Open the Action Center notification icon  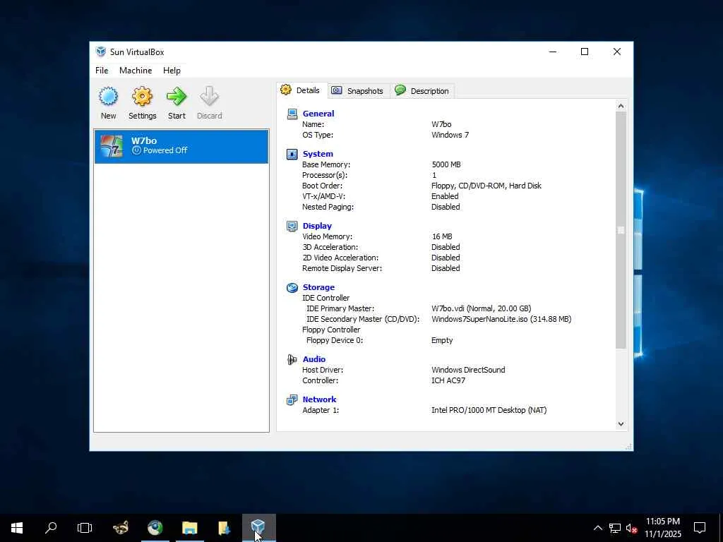coord(700,528)
